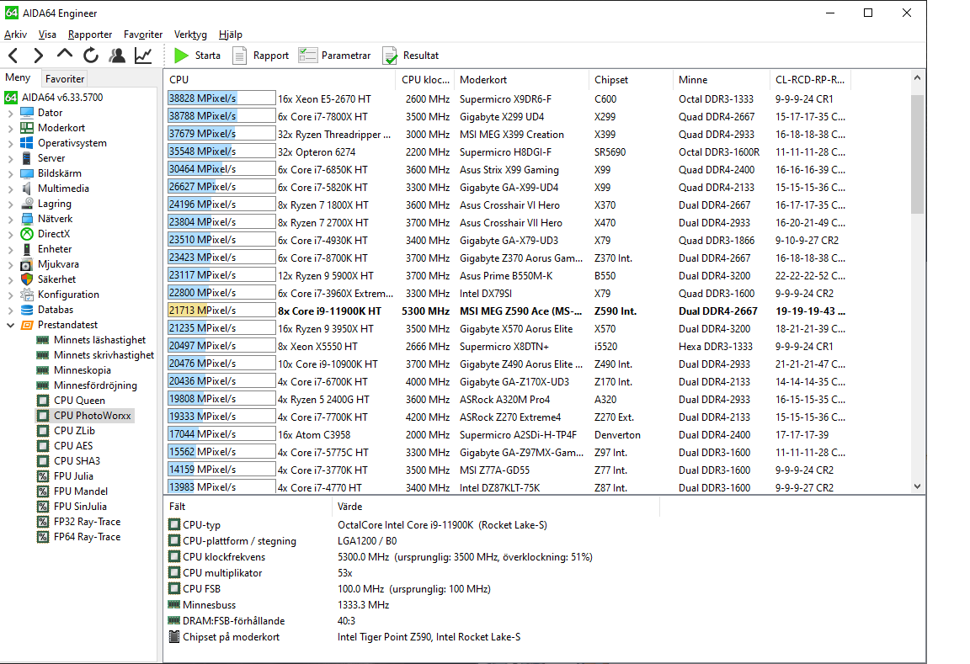Click the Refresh icon in toolbar
The width and height of the screenshot is (970, 664).
(91, 56)
